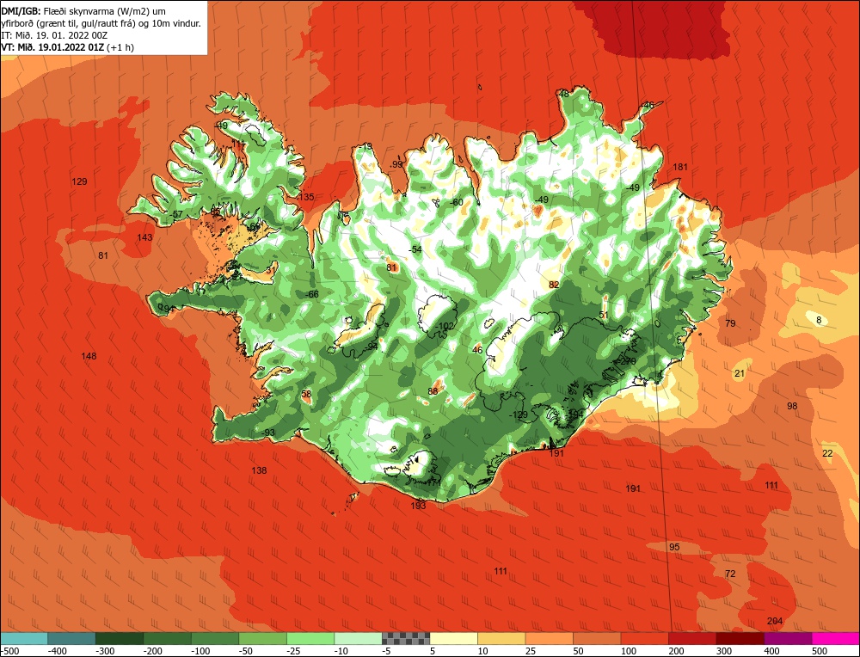The height and width of the screenshot is (657, 860).
Task: Click the checkered legend swatch between -5 and 5
Action: (406, 638)
